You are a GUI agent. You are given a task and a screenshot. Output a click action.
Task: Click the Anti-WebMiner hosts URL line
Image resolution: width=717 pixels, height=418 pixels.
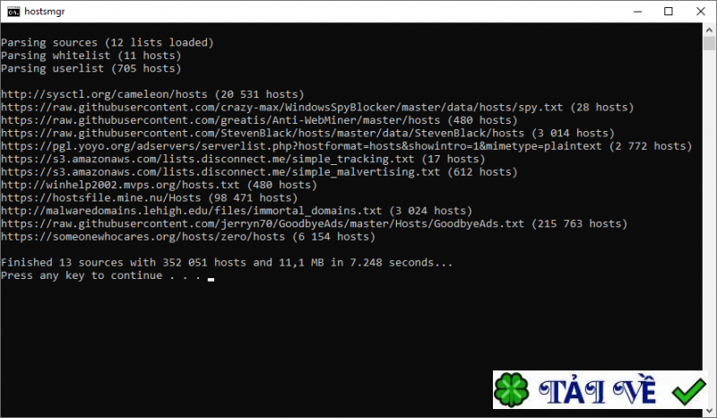(x=259, y=120)
